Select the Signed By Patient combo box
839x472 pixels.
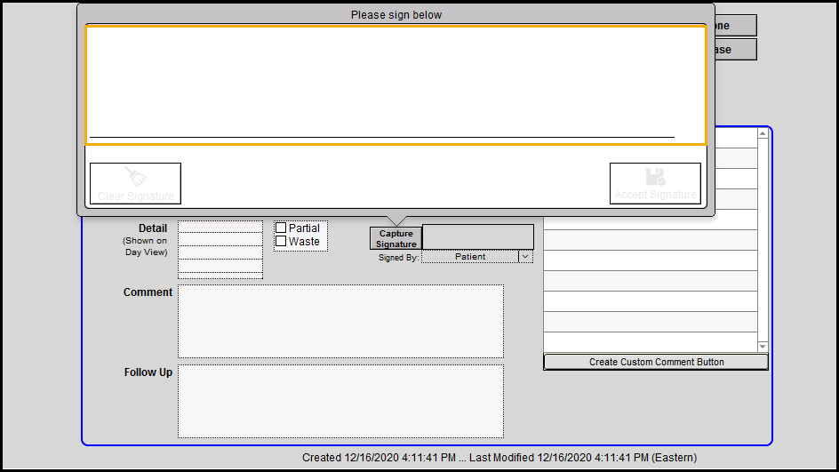click(470, 257)
